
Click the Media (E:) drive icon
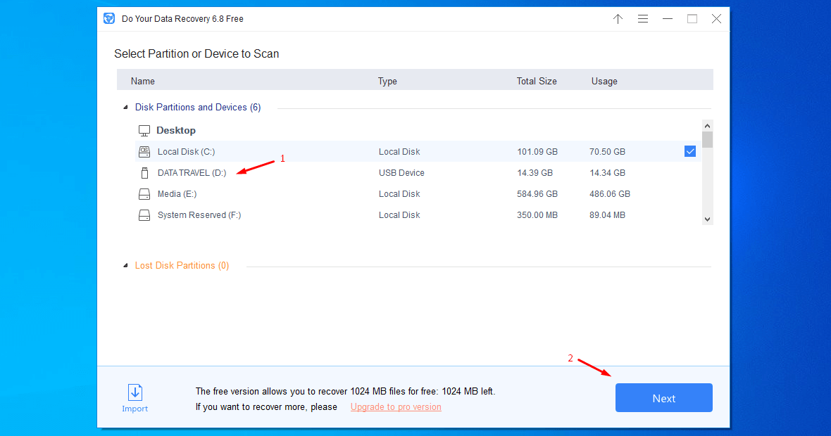point(144,194)
